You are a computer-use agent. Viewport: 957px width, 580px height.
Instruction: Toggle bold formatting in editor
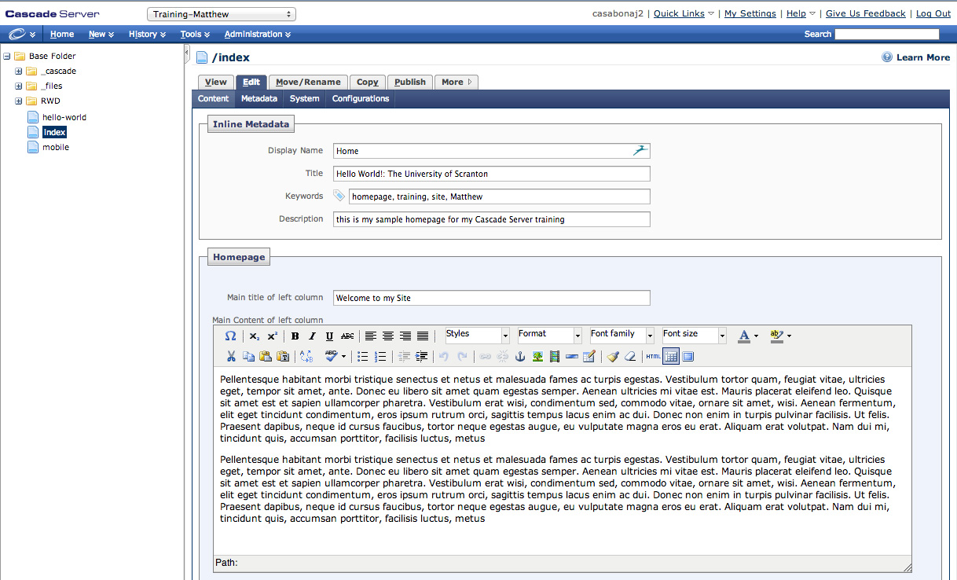click(295, 336)
